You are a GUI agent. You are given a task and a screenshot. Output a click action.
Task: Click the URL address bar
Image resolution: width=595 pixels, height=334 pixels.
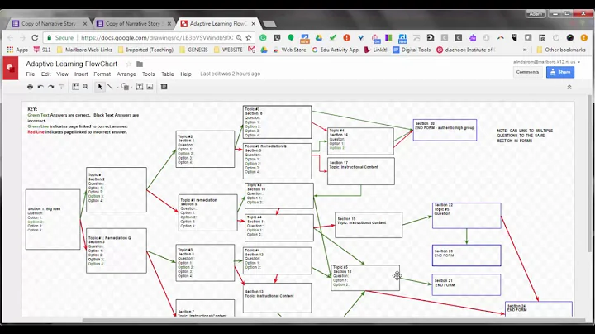(157, 37)
